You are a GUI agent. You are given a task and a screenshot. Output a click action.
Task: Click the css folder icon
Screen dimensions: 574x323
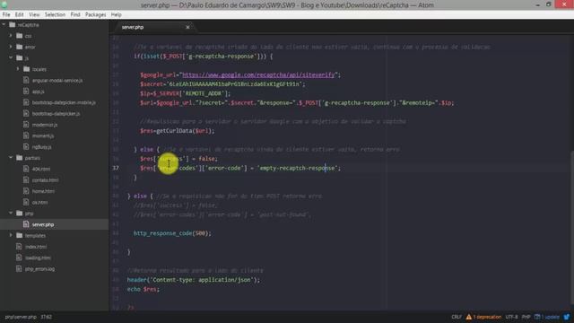(20, 36)
